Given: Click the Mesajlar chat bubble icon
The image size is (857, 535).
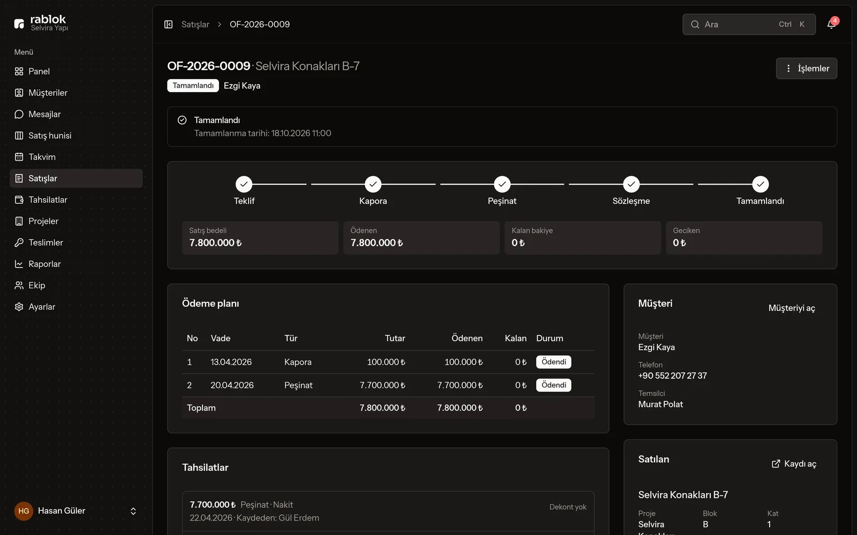Looking at the screenshot, I should (x=19, y=114).
